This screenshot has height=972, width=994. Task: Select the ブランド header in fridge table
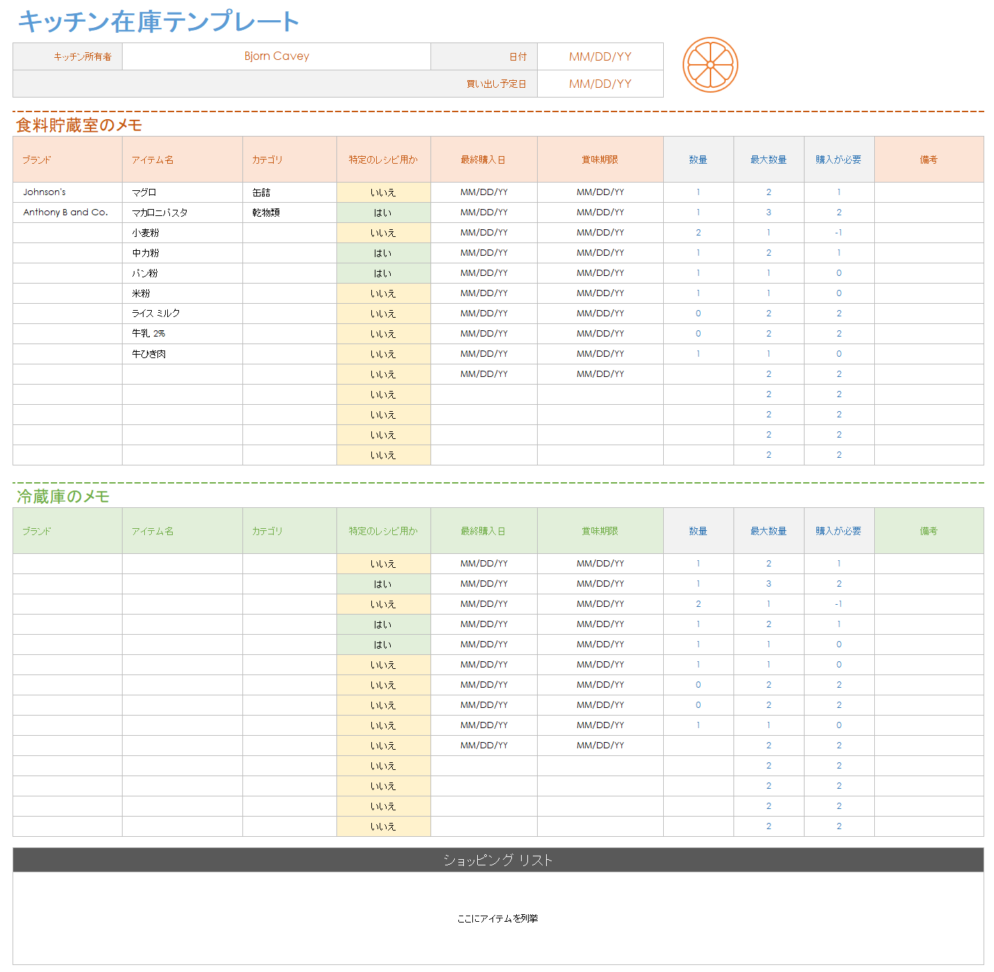coord(68,531)
